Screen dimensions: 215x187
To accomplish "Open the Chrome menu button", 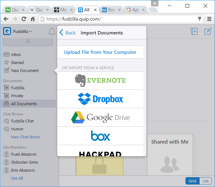I will (x=209, y=19).
